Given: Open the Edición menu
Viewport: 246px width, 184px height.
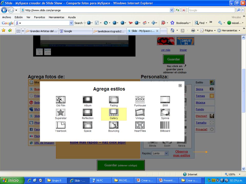Looking at the screenshot, I should tap(19, 17).
